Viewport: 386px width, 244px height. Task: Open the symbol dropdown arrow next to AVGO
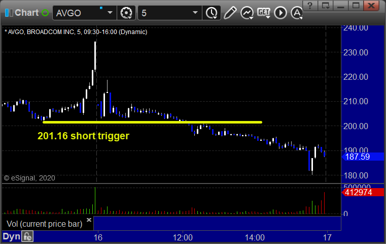click(x=110, y=13)
